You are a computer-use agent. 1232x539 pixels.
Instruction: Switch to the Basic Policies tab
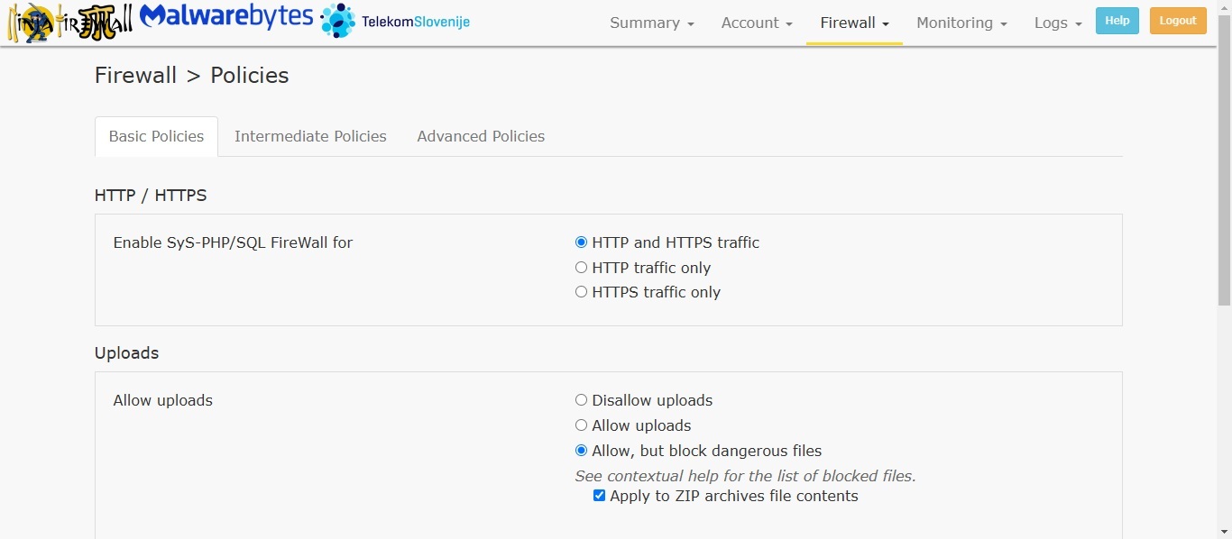click(156, 137)
